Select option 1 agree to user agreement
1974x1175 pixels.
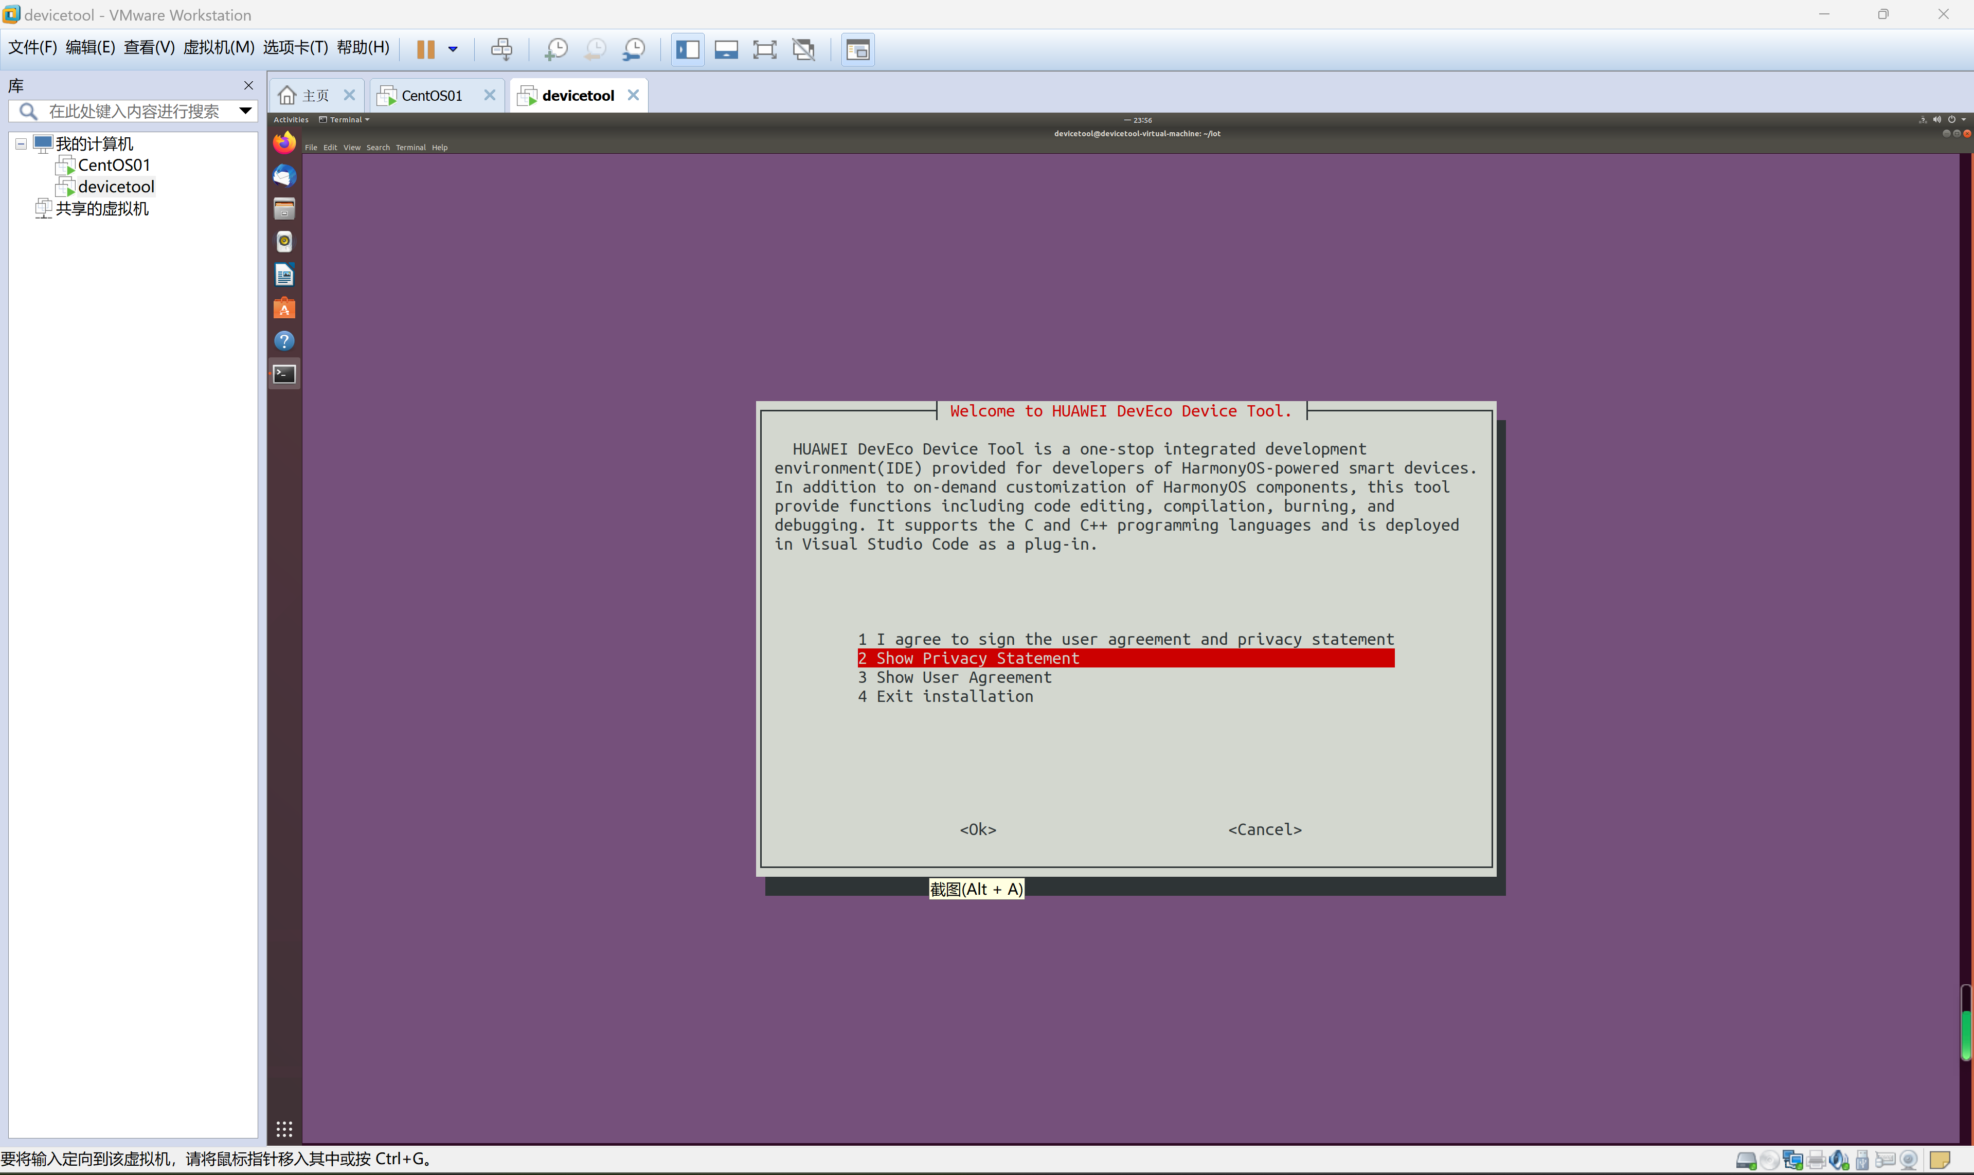[1124, 639]
